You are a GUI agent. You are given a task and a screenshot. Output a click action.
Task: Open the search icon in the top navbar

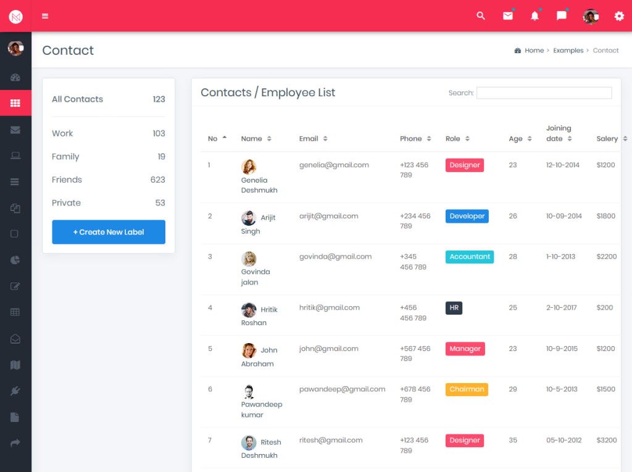(481, 16)
